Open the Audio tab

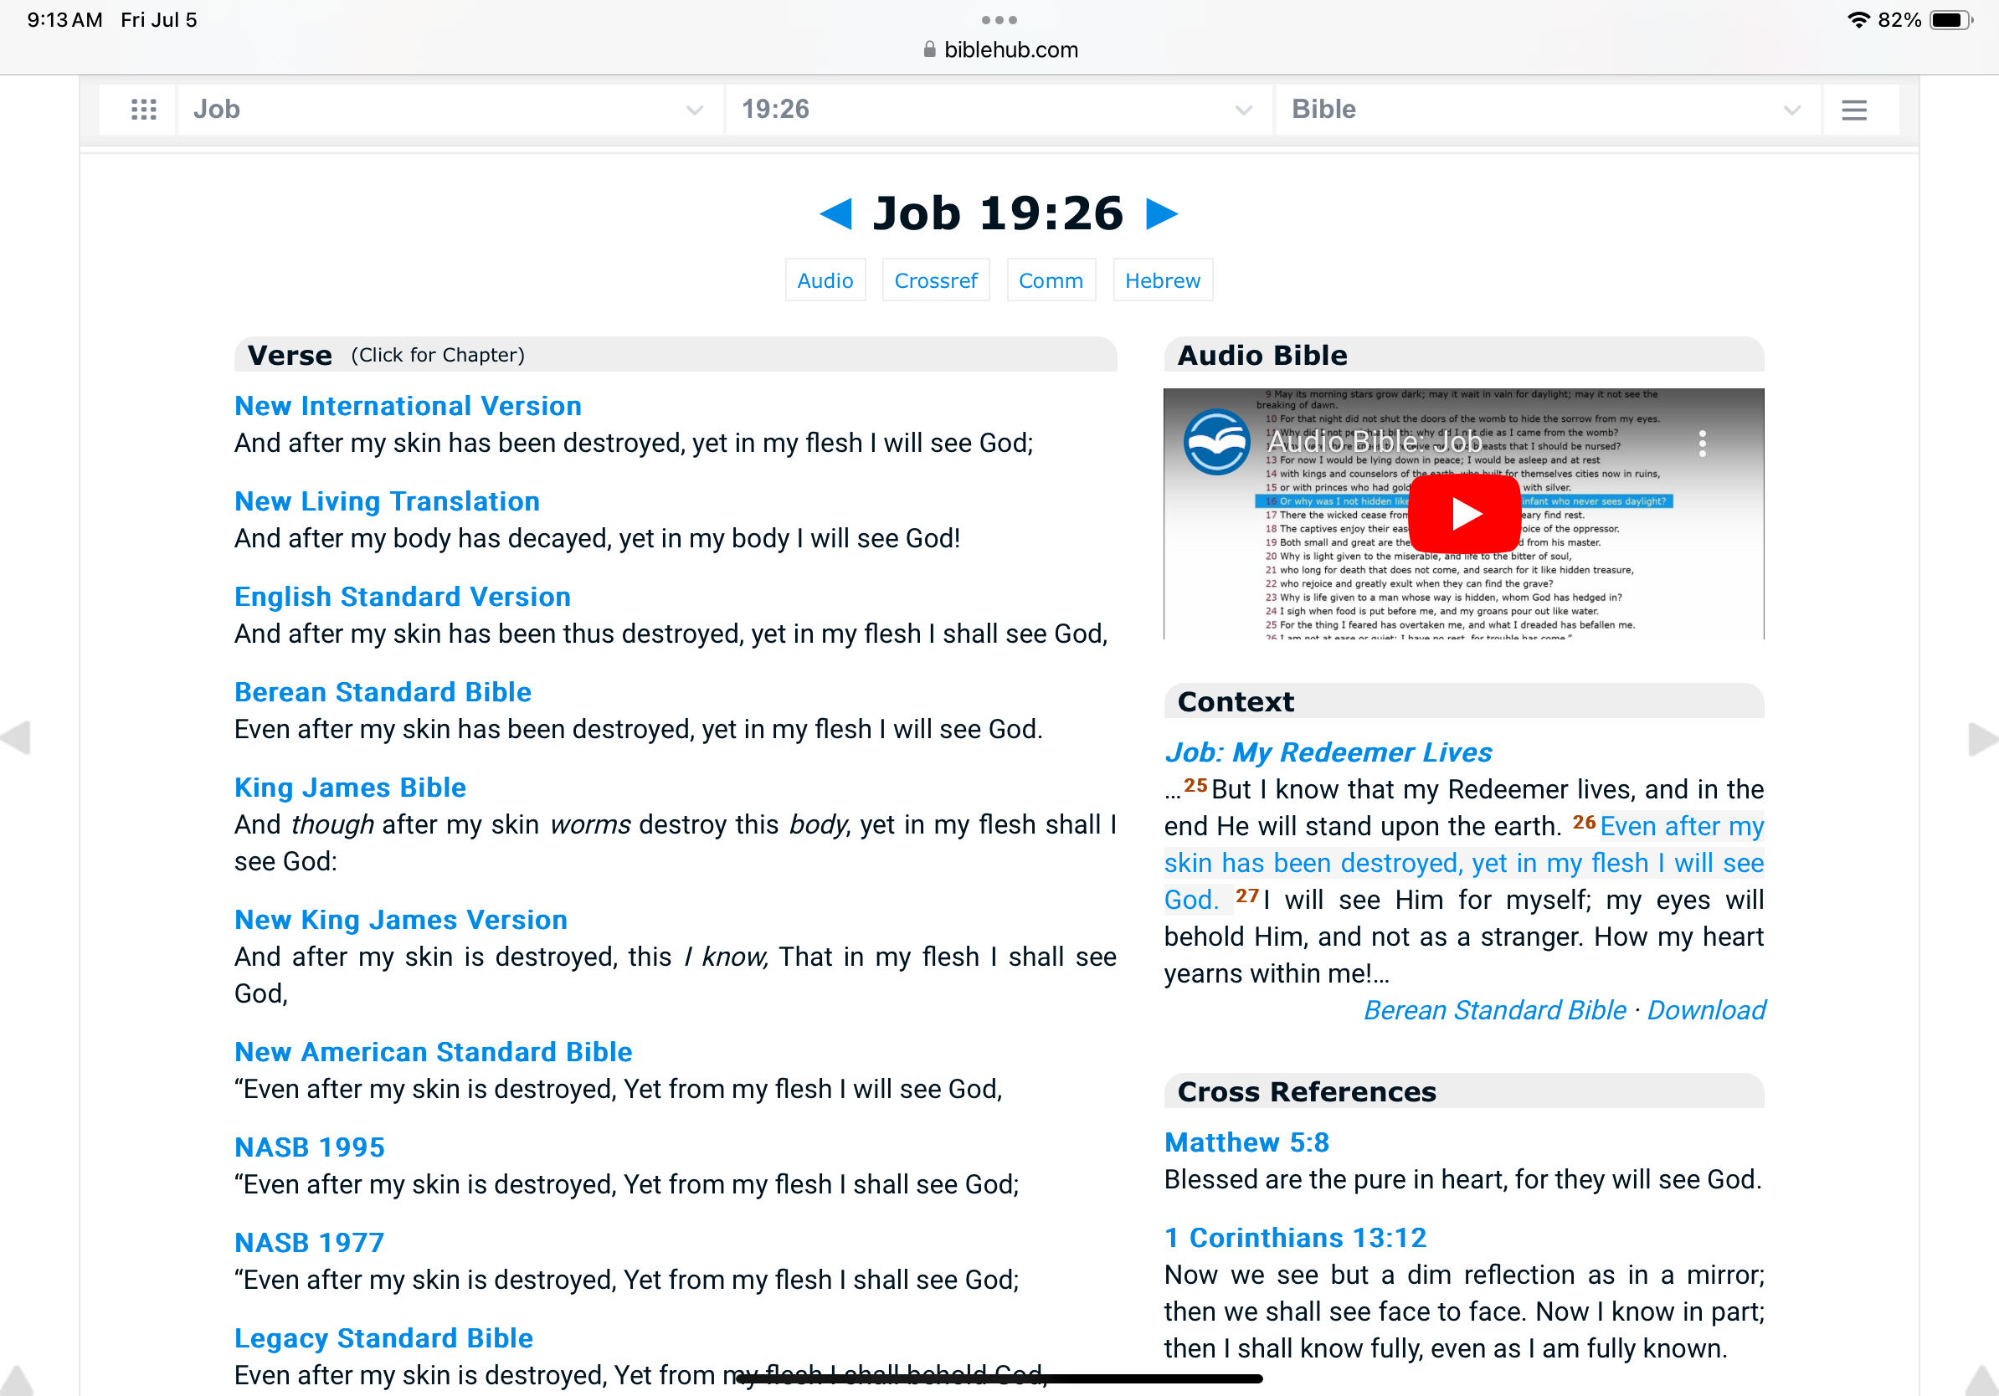(825, 280)
